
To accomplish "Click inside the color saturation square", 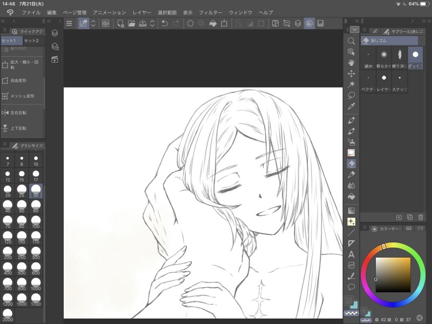I will [393, 275].
